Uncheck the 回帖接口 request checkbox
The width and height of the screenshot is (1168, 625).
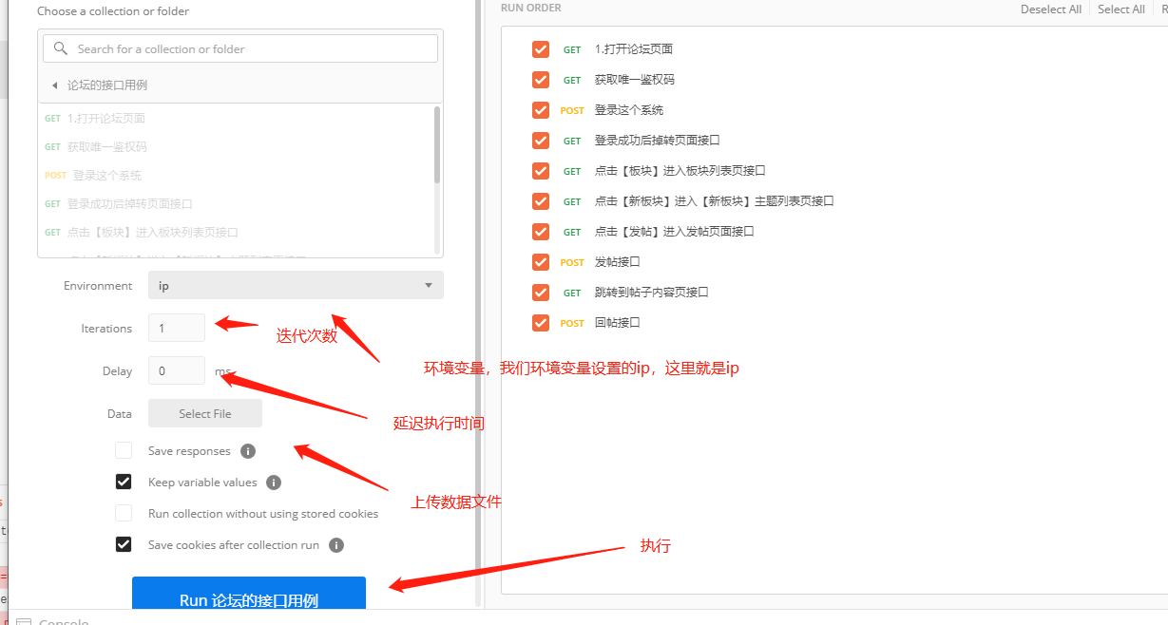point(541,323)
